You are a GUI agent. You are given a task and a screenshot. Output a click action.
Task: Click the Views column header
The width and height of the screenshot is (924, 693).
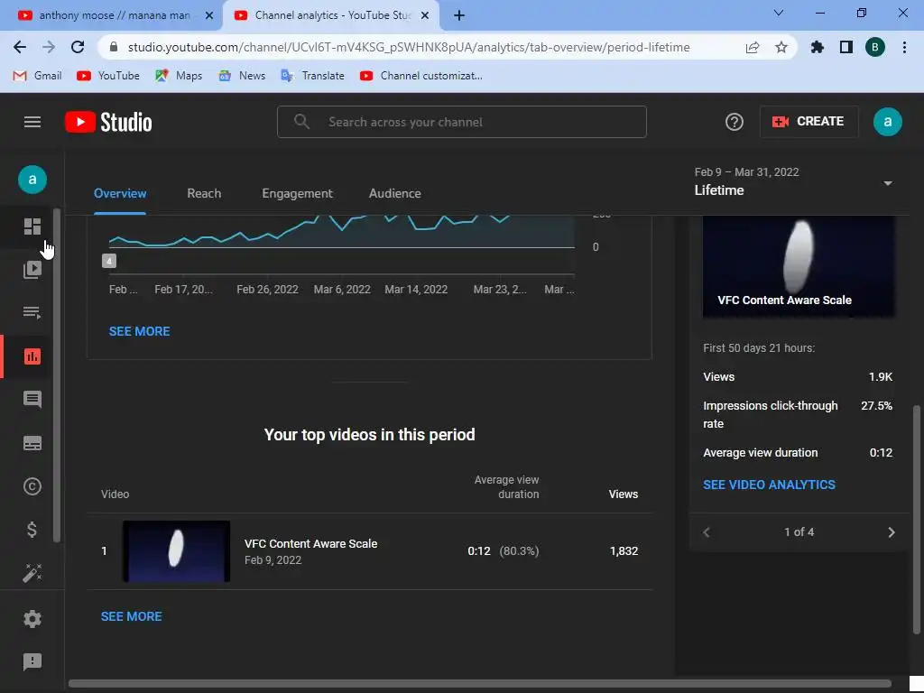pyautogui.click(x=623, y=494)
